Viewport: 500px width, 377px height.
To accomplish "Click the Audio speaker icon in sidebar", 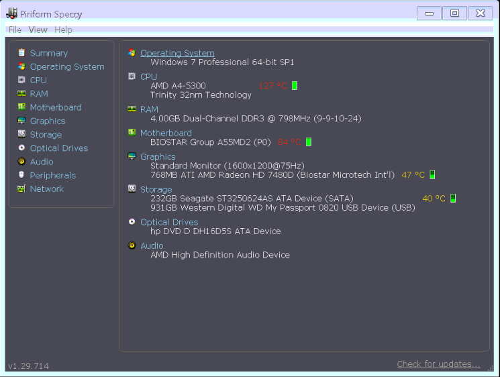I will click(x=21, y=161).
